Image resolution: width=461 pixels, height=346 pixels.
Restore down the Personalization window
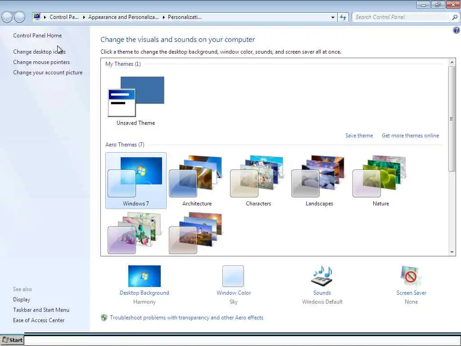[x=438, y=5]
